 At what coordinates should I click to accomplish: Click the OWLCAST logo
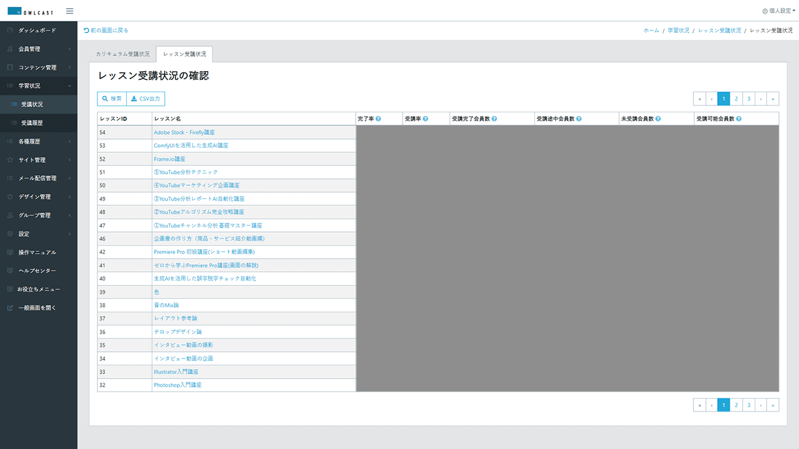(31, 11)
